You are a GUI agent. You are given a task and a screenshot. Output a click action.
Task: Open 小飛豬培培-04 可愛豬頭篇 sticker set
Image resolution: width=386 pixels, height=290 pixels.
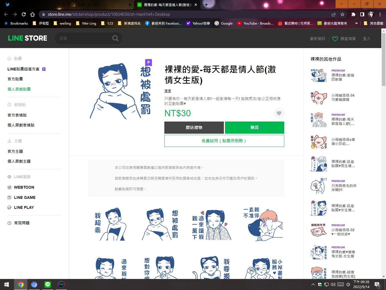point(333,97)
